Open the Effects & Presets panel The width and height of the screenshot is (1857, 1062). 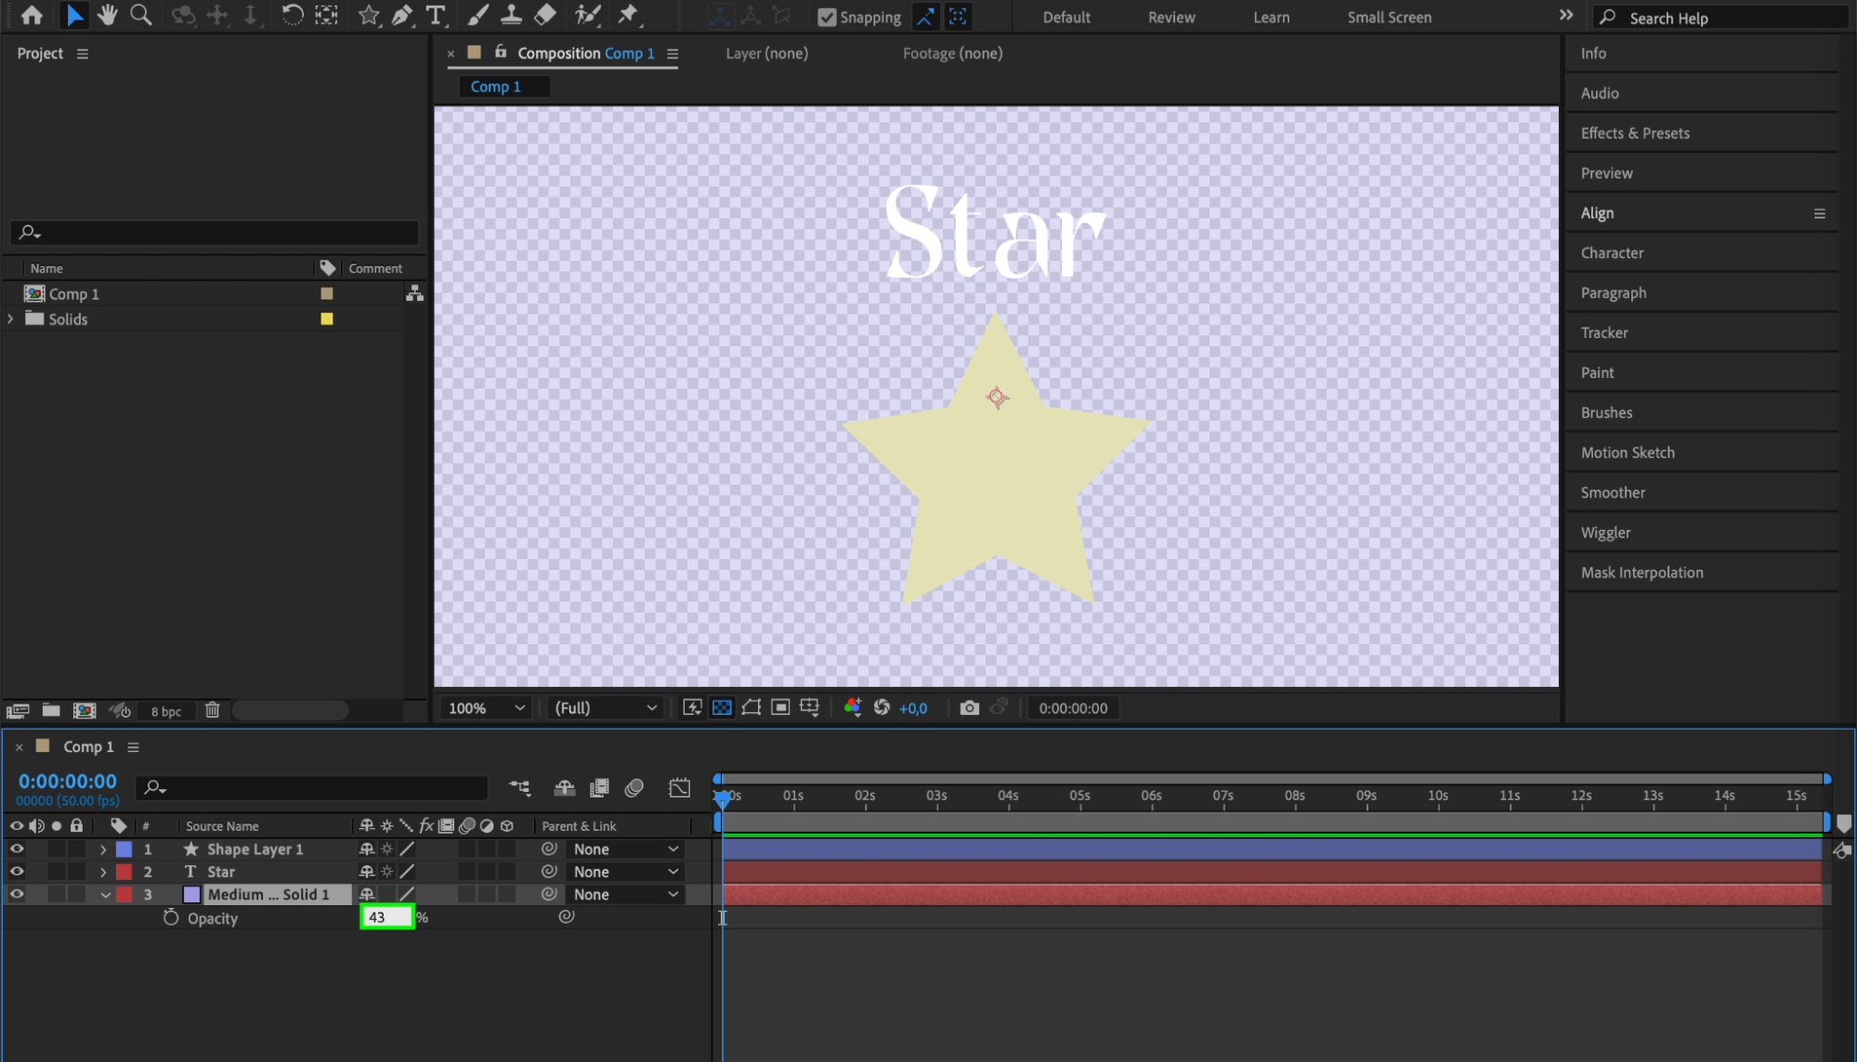click(x=1634, y=133)
